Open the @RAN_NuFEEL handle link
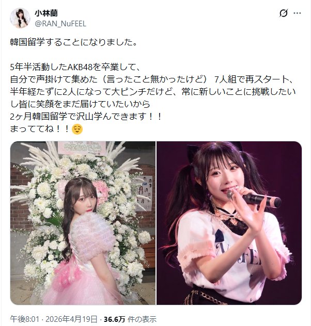The height and width of the screenshot is (326, 311). [60, 24]
